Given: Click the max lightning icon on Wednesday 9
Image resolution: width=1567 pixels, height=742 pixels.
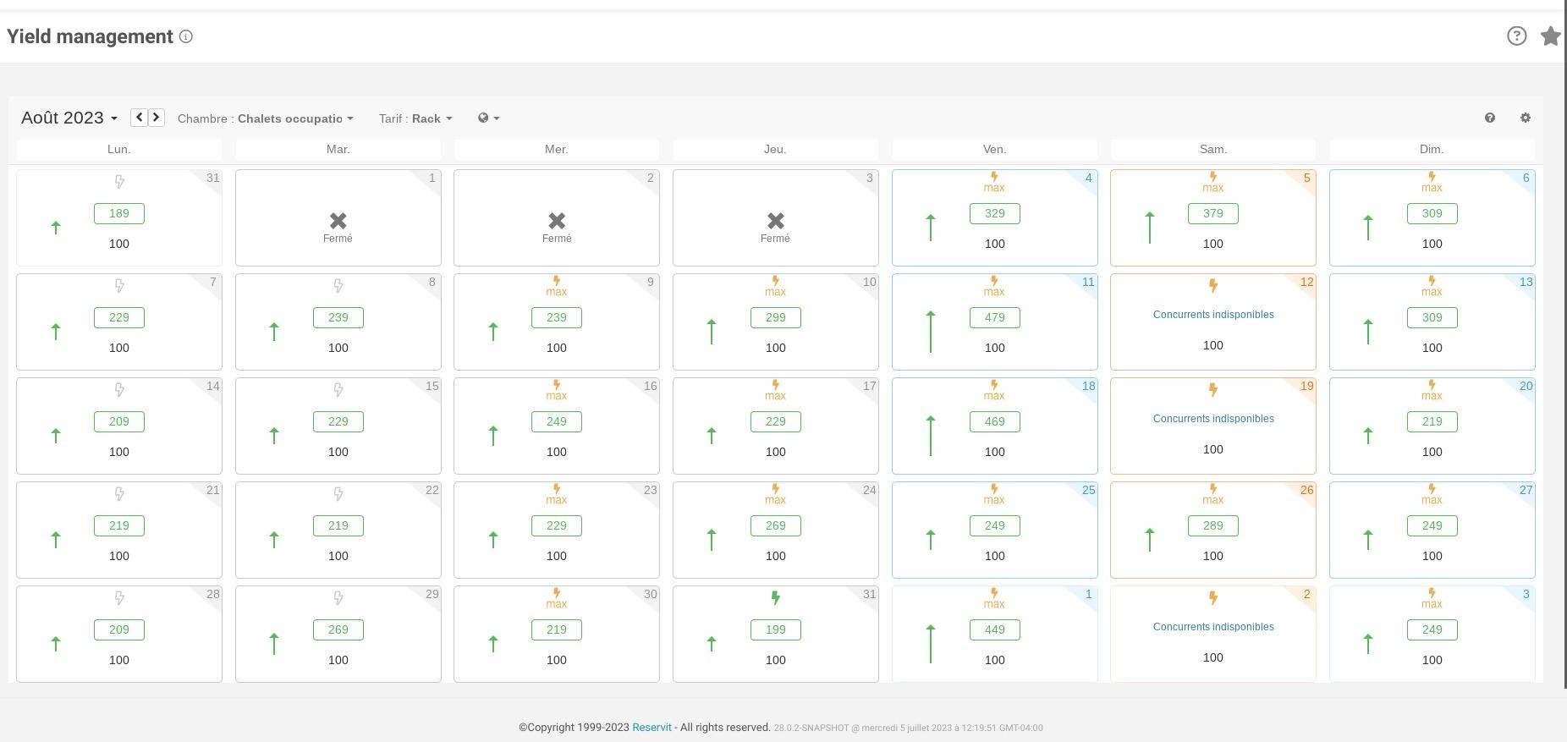Looking at the screenshot, I should (x=557, y=286).
